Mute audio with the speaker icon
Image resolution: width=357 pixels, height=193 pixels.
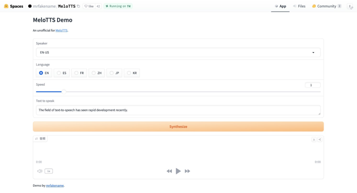(40, 171)
